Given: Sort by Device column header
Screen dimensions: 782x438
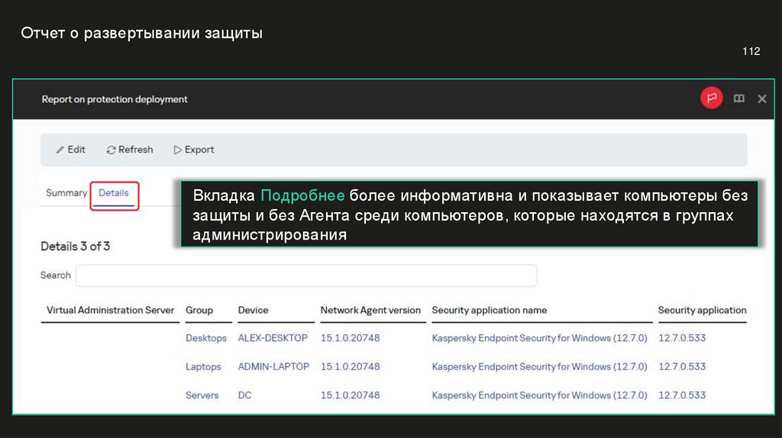Looking at the screenshot, I should (x=253, y=311).
